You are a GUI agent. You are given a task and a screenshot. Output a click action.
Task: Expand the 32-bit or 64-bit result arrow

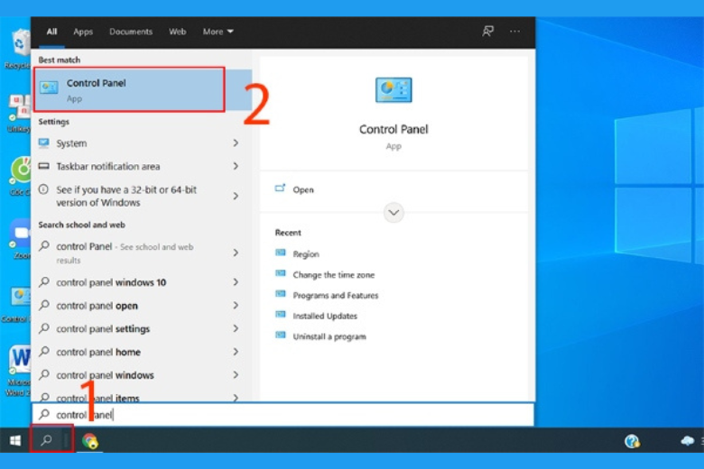236,196
